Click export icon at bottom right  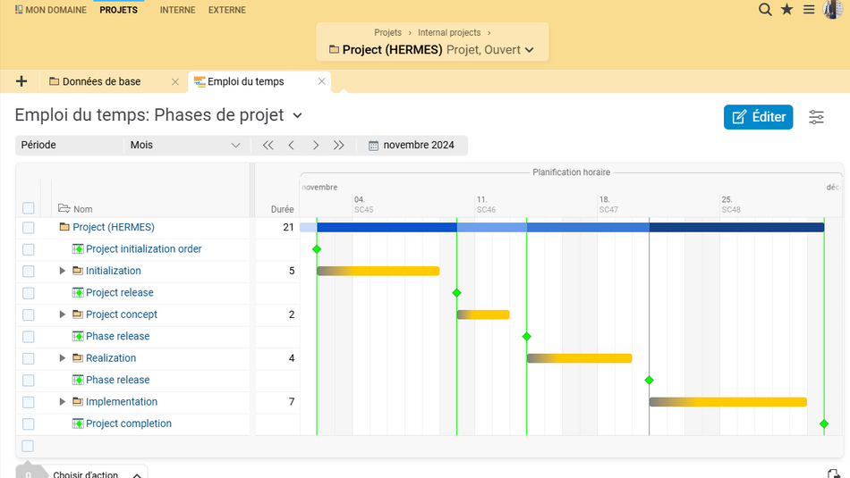coord(833,474)
